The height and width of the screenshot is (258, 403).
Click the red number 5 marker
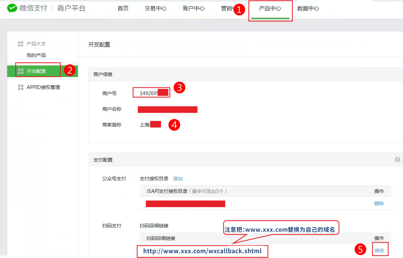point(360,249)
